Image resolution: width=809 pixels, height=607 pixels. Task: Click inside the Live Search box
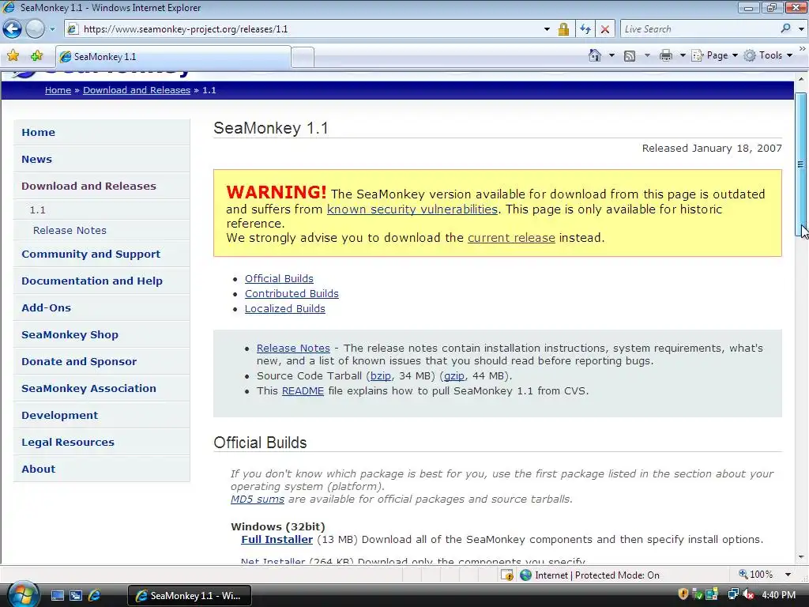coord(699,29)
